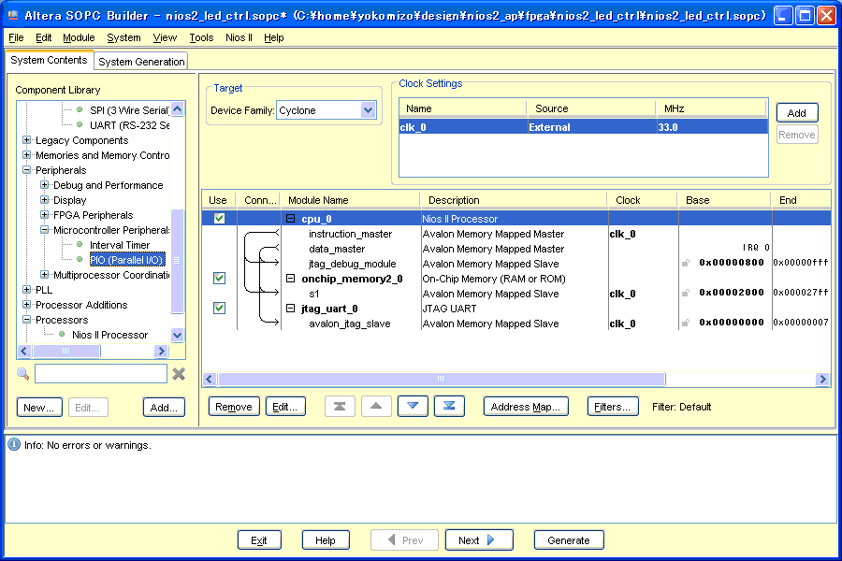Open the Filters dialog

point(613,407)
